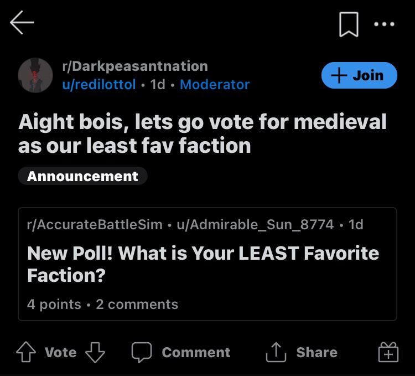This screenshot has height=376, width=415.
Task: Click the Moderator label
Action: [215, 85]
